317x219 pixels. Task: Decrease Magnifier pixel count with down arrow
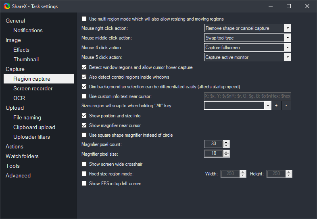226,146
